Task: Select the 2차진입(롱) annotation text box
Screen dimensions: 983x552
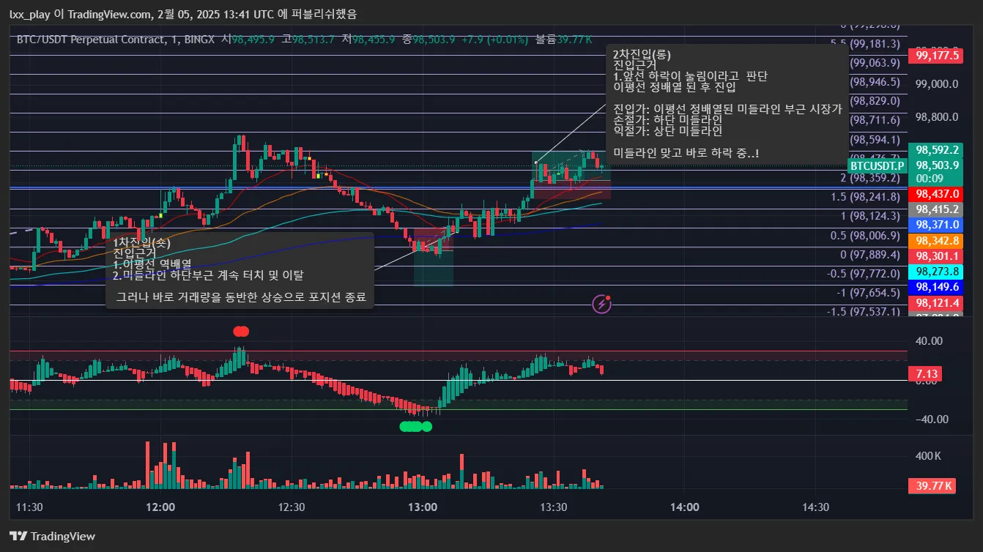Action: 727,105
